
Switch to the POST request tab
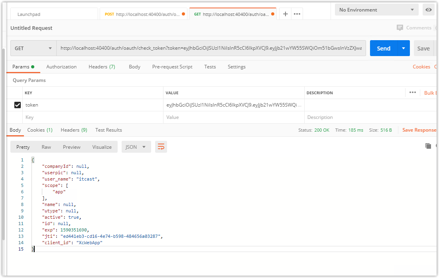pyautogui.click(x=144, y=14)
